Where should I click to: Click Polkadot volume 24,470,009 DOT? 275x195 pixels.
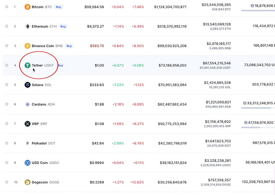pos(219,146)
